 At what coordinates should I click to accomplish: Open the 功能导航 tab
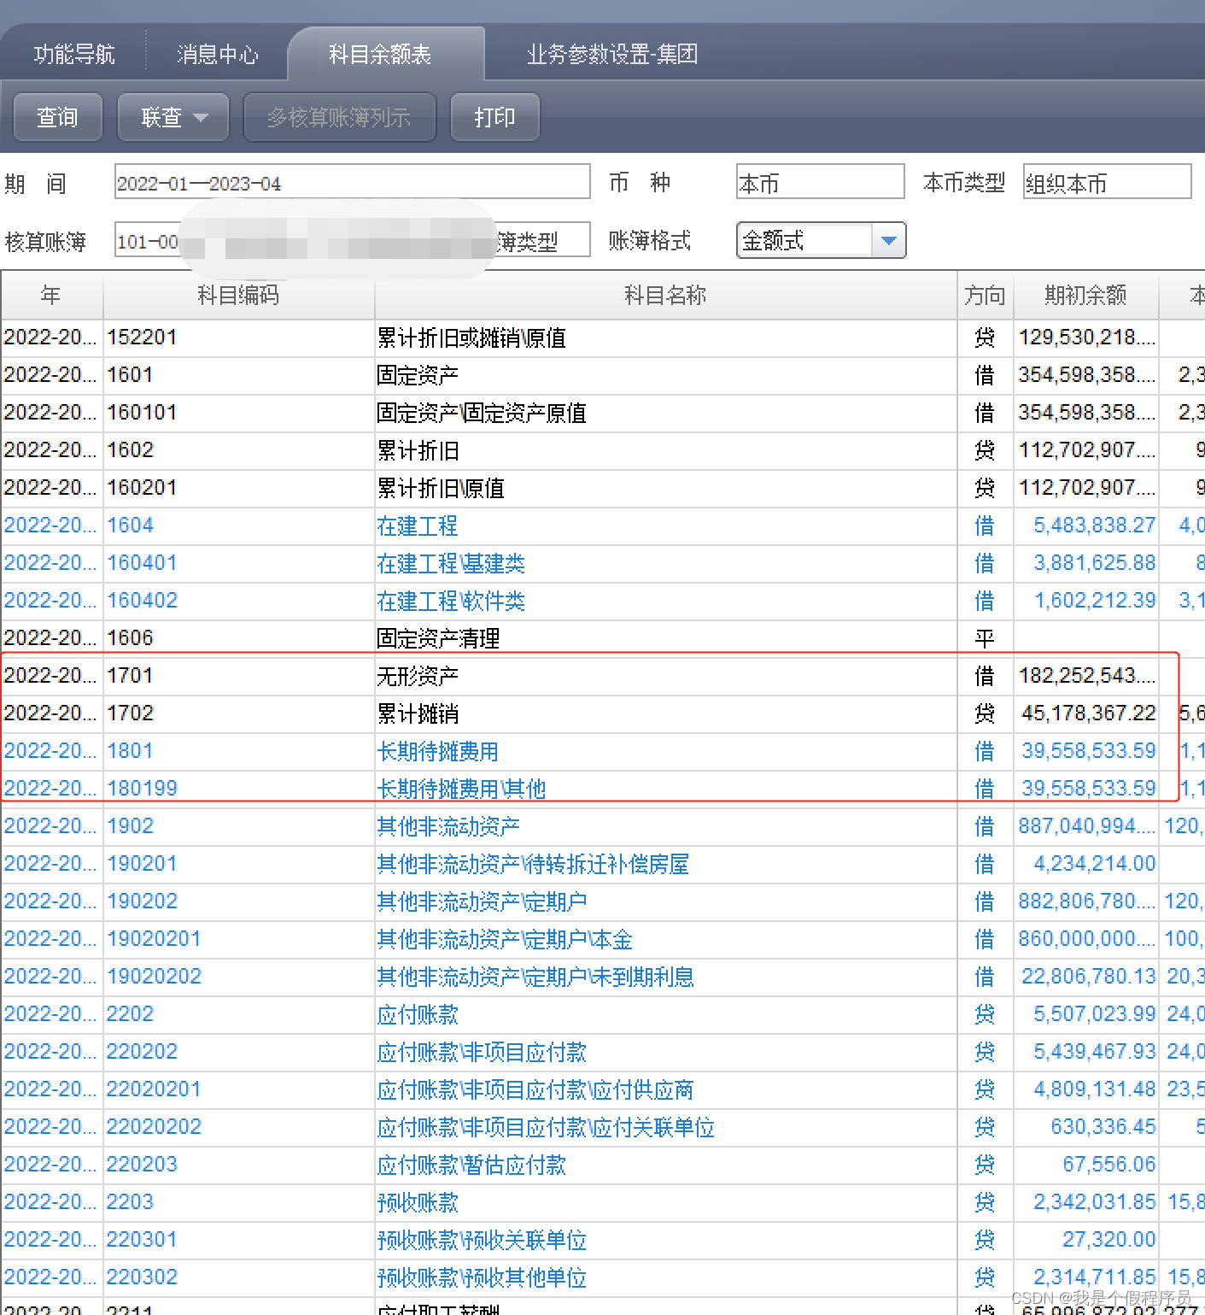[74, 55]
